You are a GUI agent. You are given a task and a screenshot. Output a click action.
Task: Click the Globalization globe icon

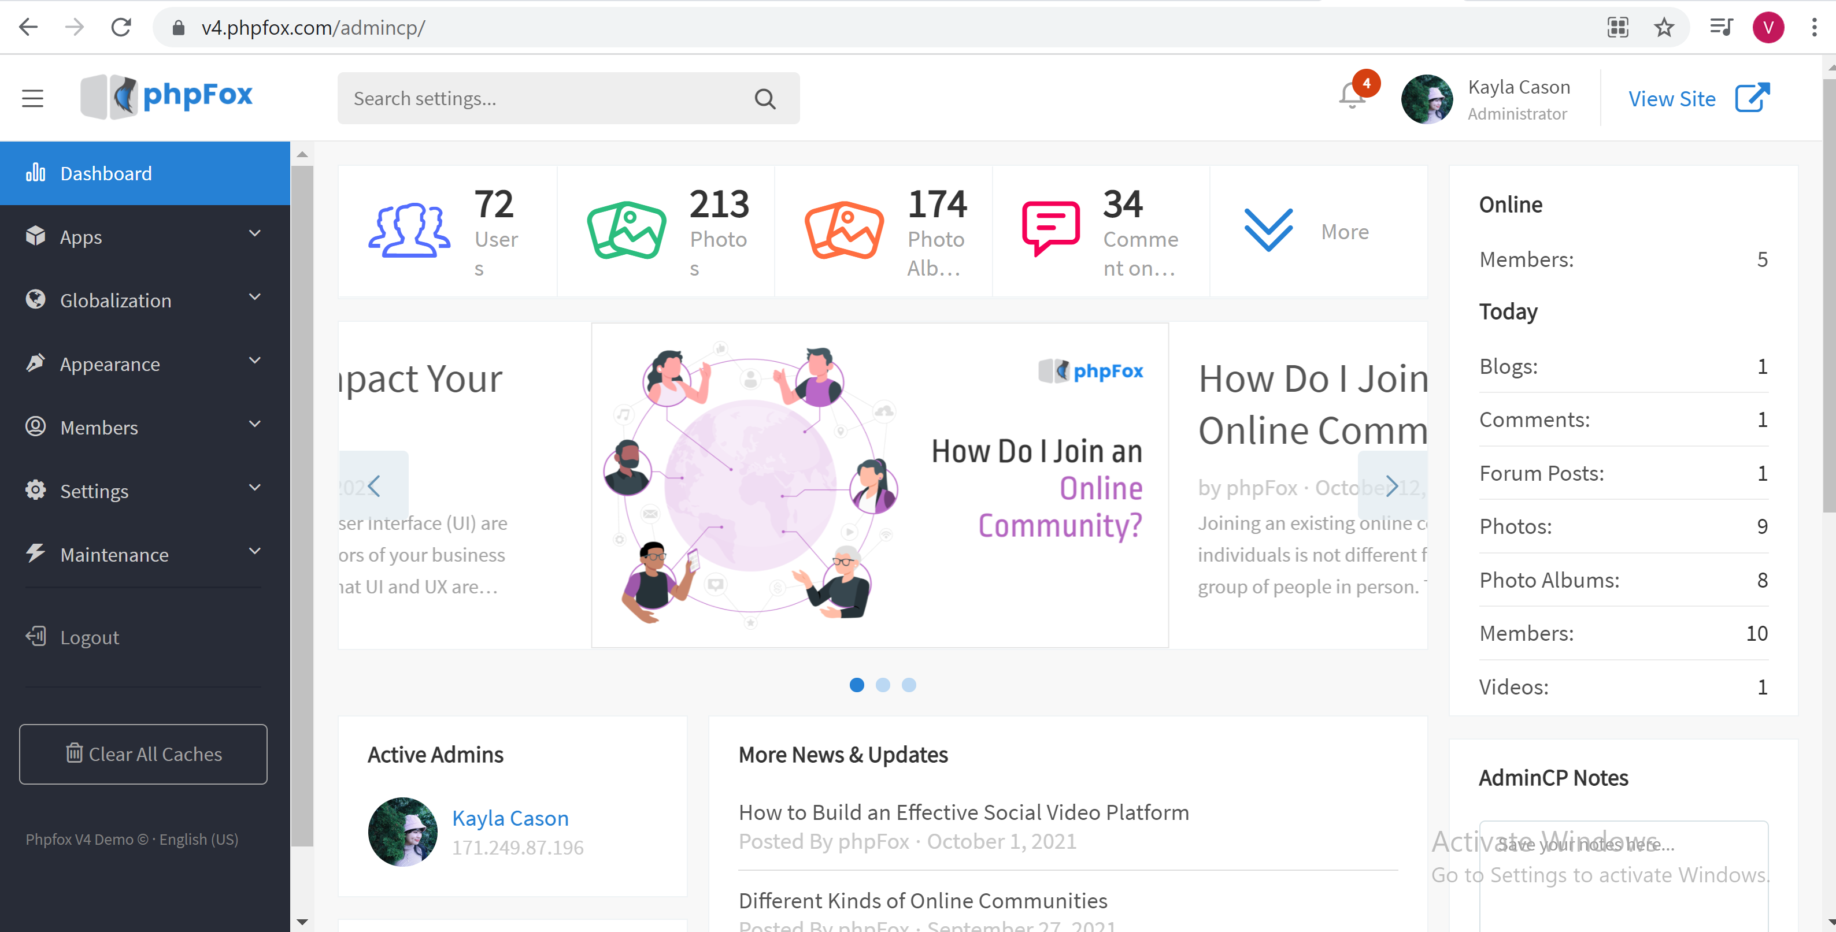36,299
